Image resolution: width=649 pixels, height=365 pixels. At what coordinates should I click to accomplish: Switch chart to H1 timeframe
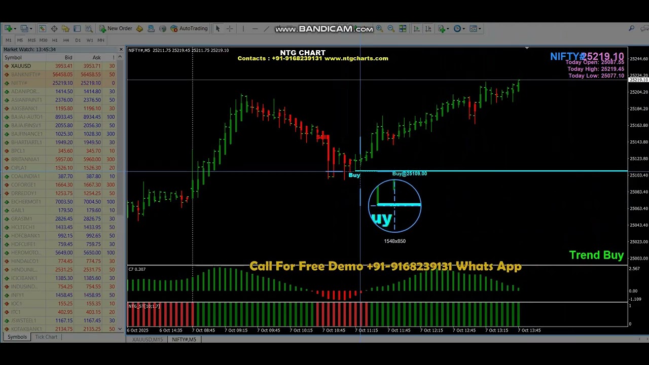pos(55,40)
